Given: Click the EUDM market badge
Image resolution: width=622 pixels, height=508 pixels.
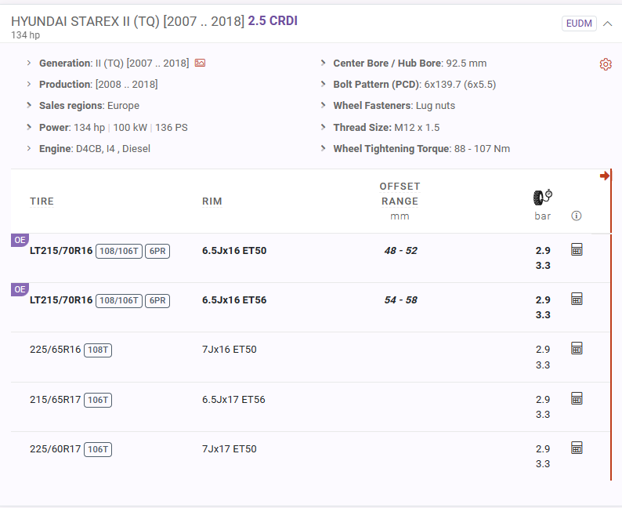Looking at the screenshot, I should tap(579, 24).
